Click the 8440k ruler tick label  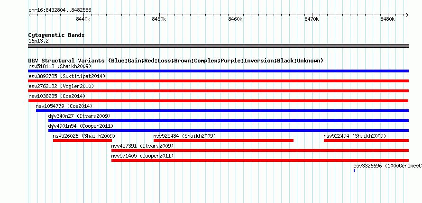pos(83,19)
